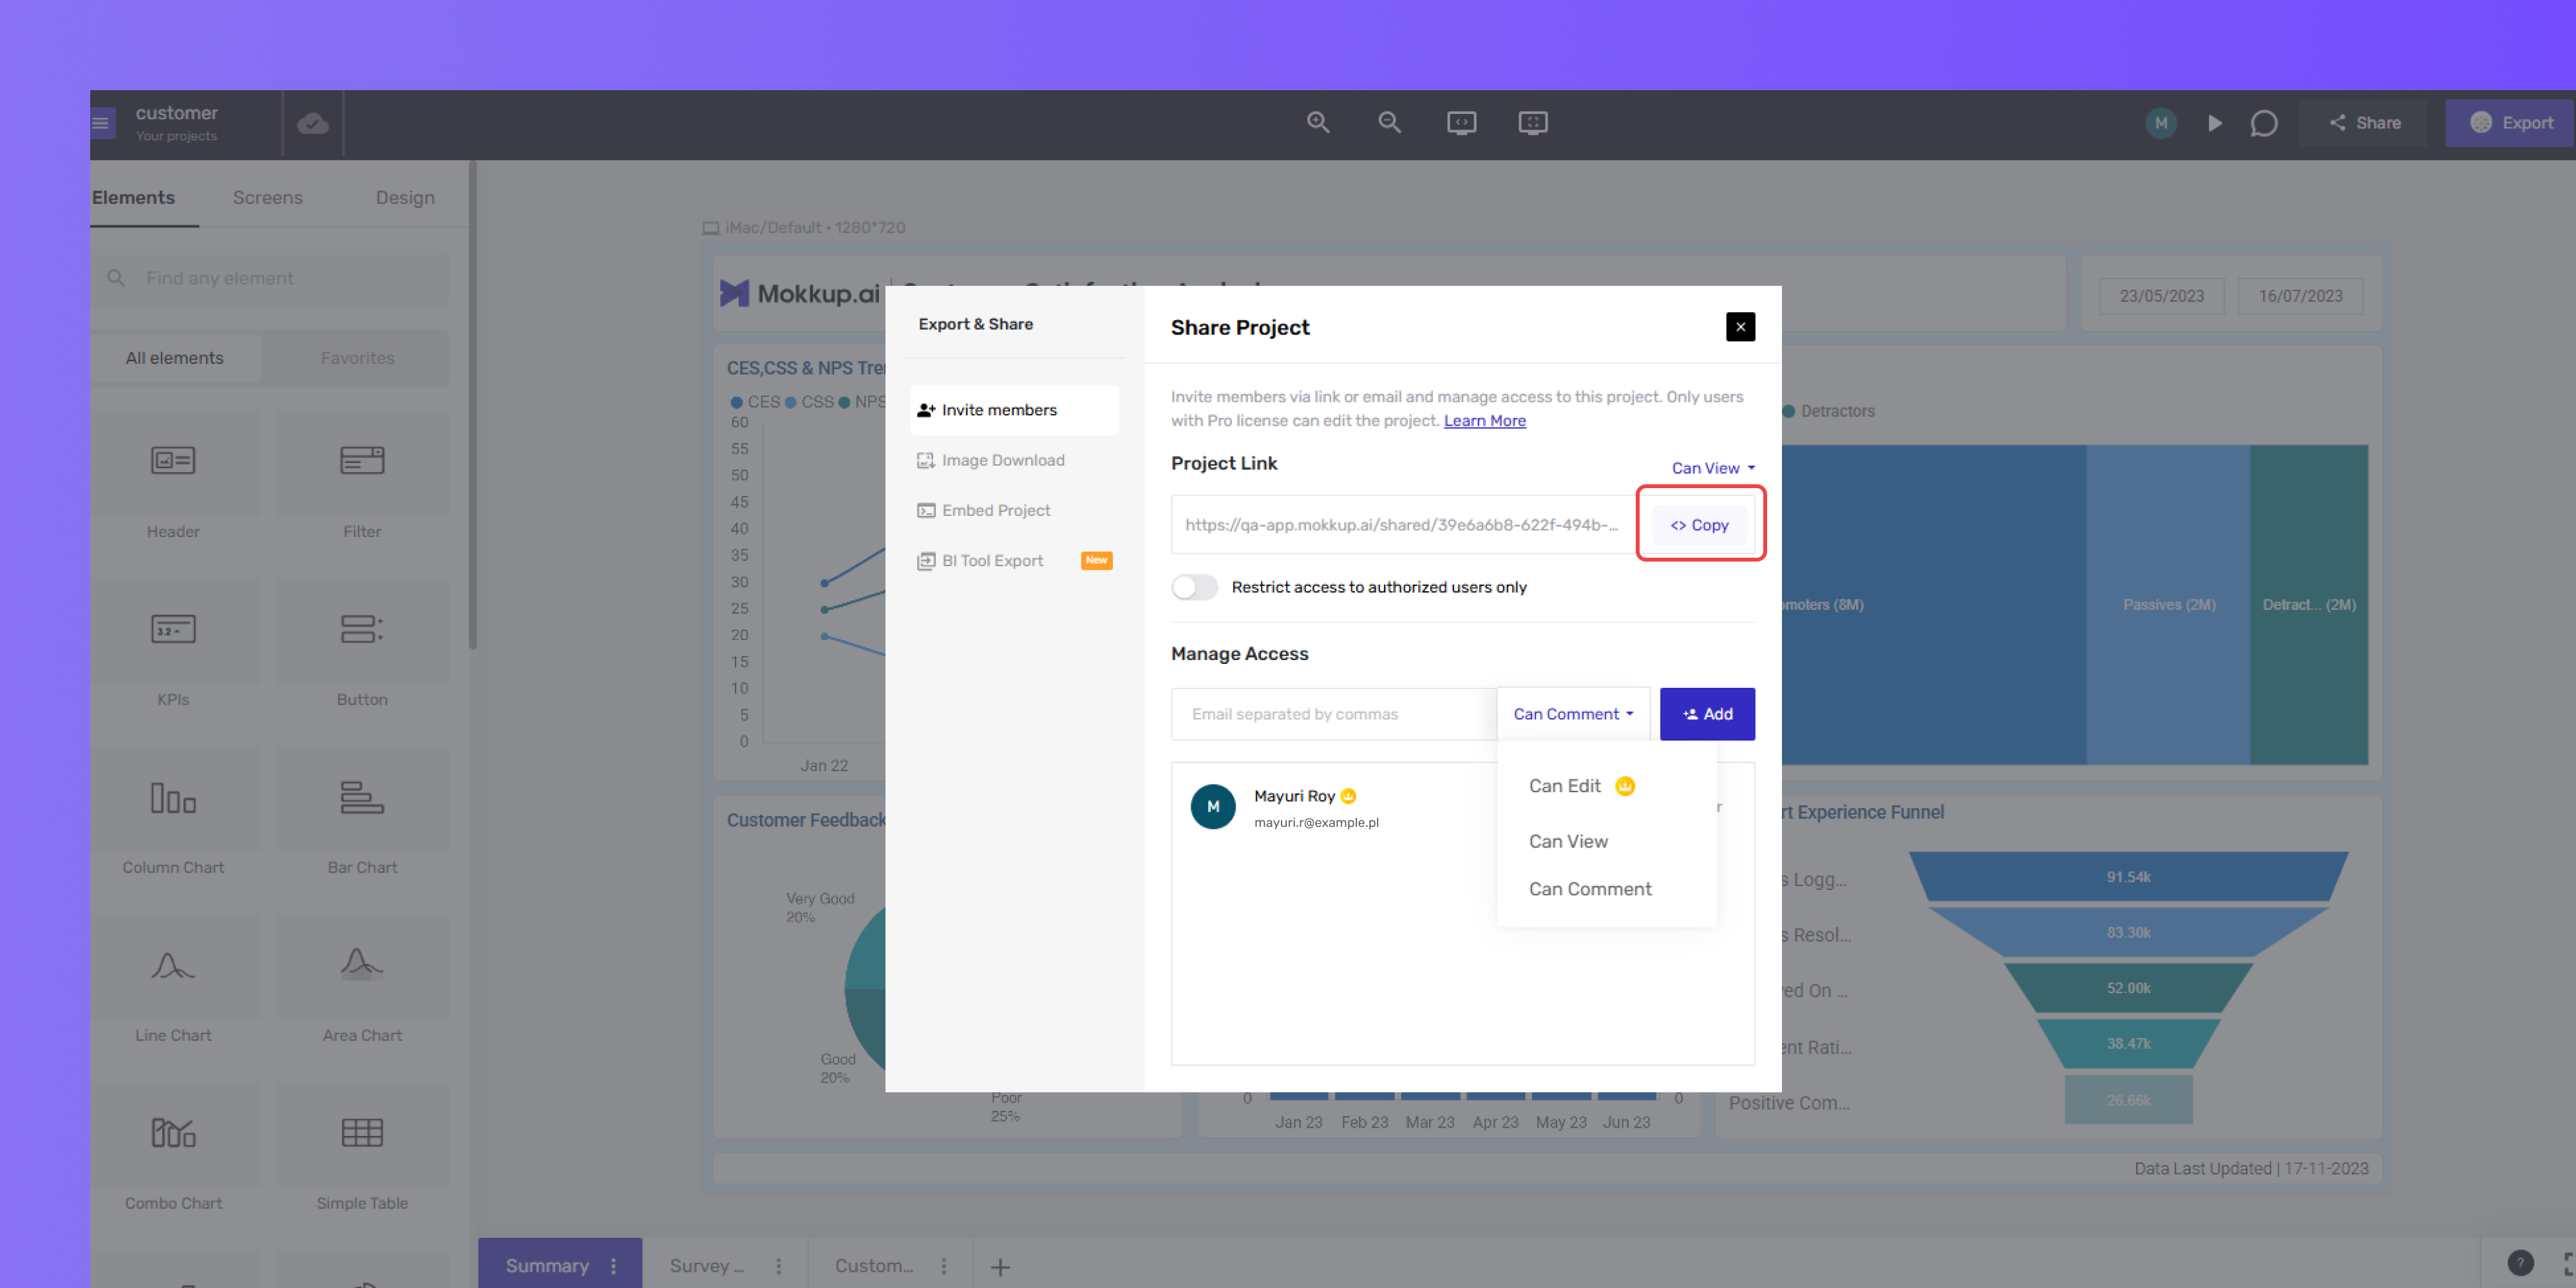This screenshot has height=1288, width=2576.
Task: Click the Email separated by commas field
Action: (1334, 714)
